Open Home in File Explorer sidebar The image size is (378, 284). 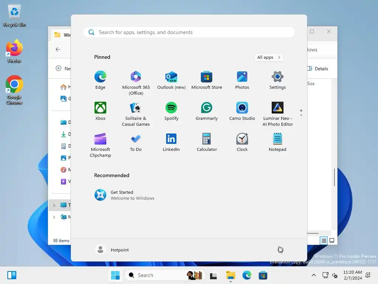65,87
